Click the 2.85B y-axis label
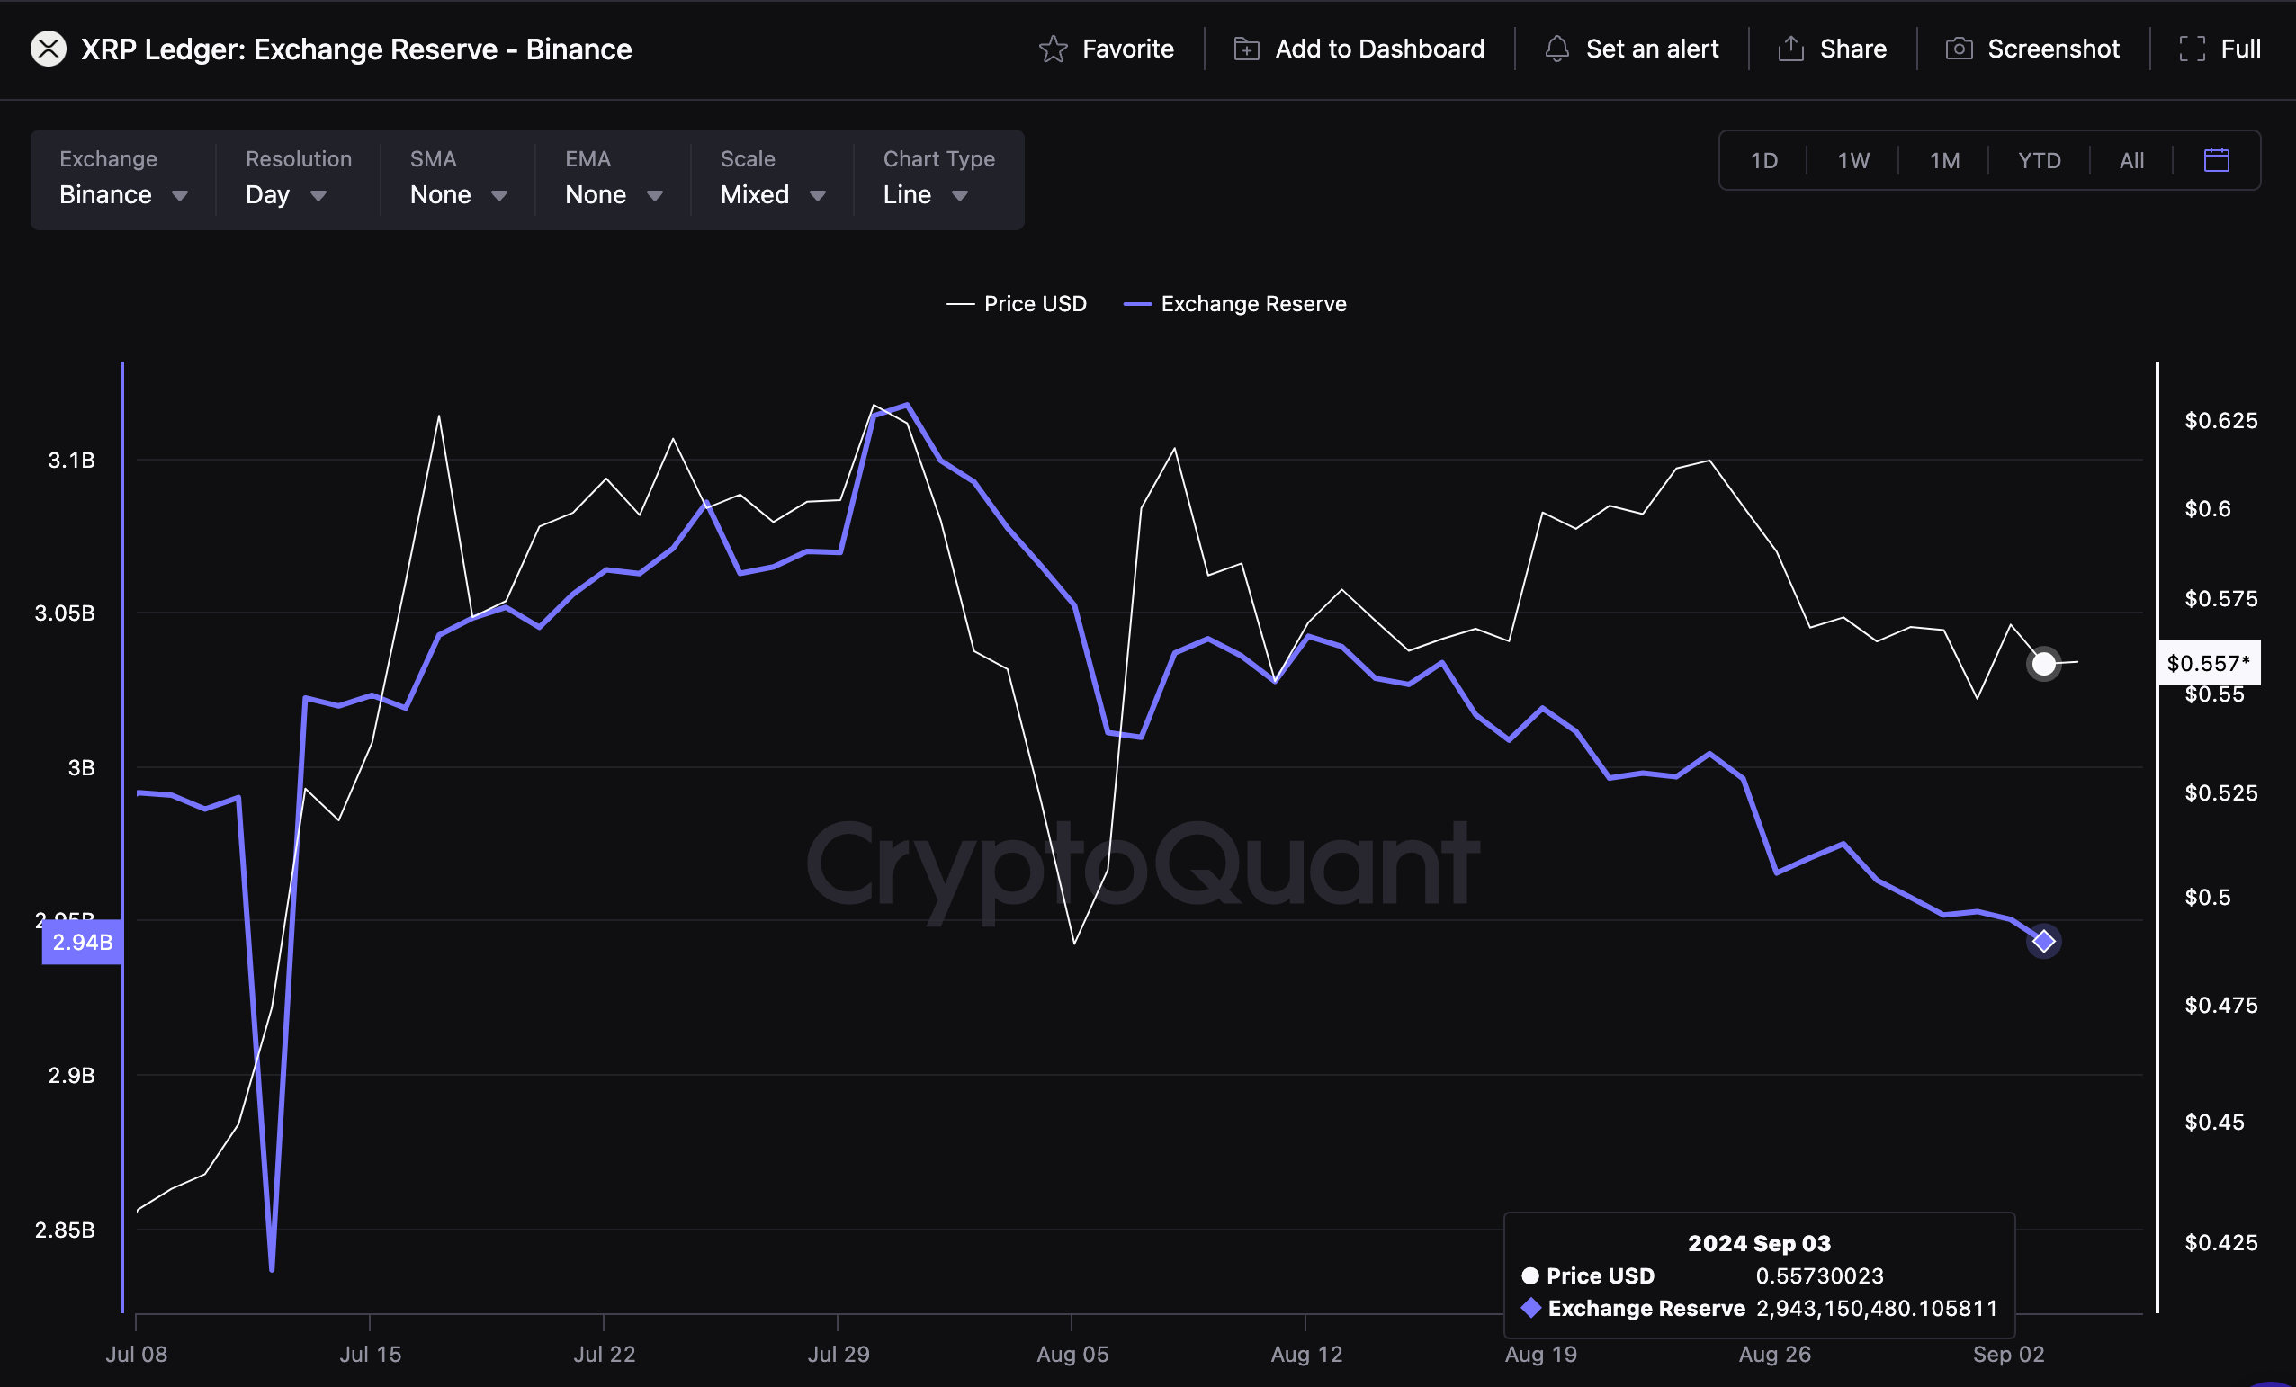 (x=64, y=1230)
